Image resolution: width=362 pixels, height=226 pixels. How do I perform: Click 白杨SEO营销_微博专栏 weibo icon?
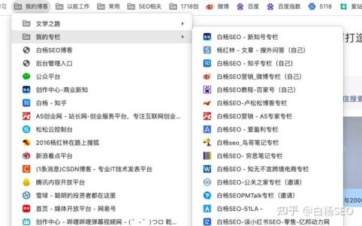[x=207, y=77]
